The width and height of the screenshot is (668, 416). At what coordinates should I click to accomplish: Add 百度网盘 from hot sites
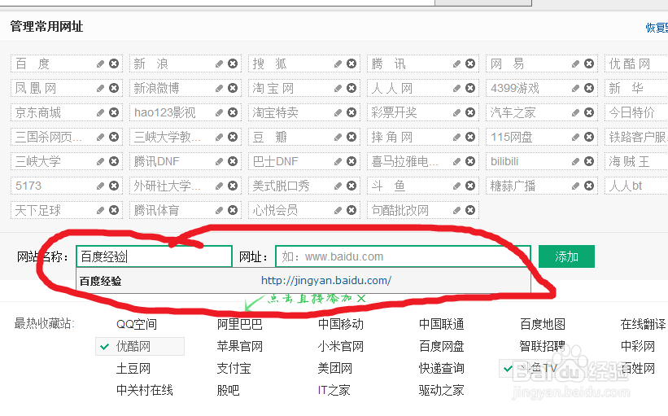point(442,346)
